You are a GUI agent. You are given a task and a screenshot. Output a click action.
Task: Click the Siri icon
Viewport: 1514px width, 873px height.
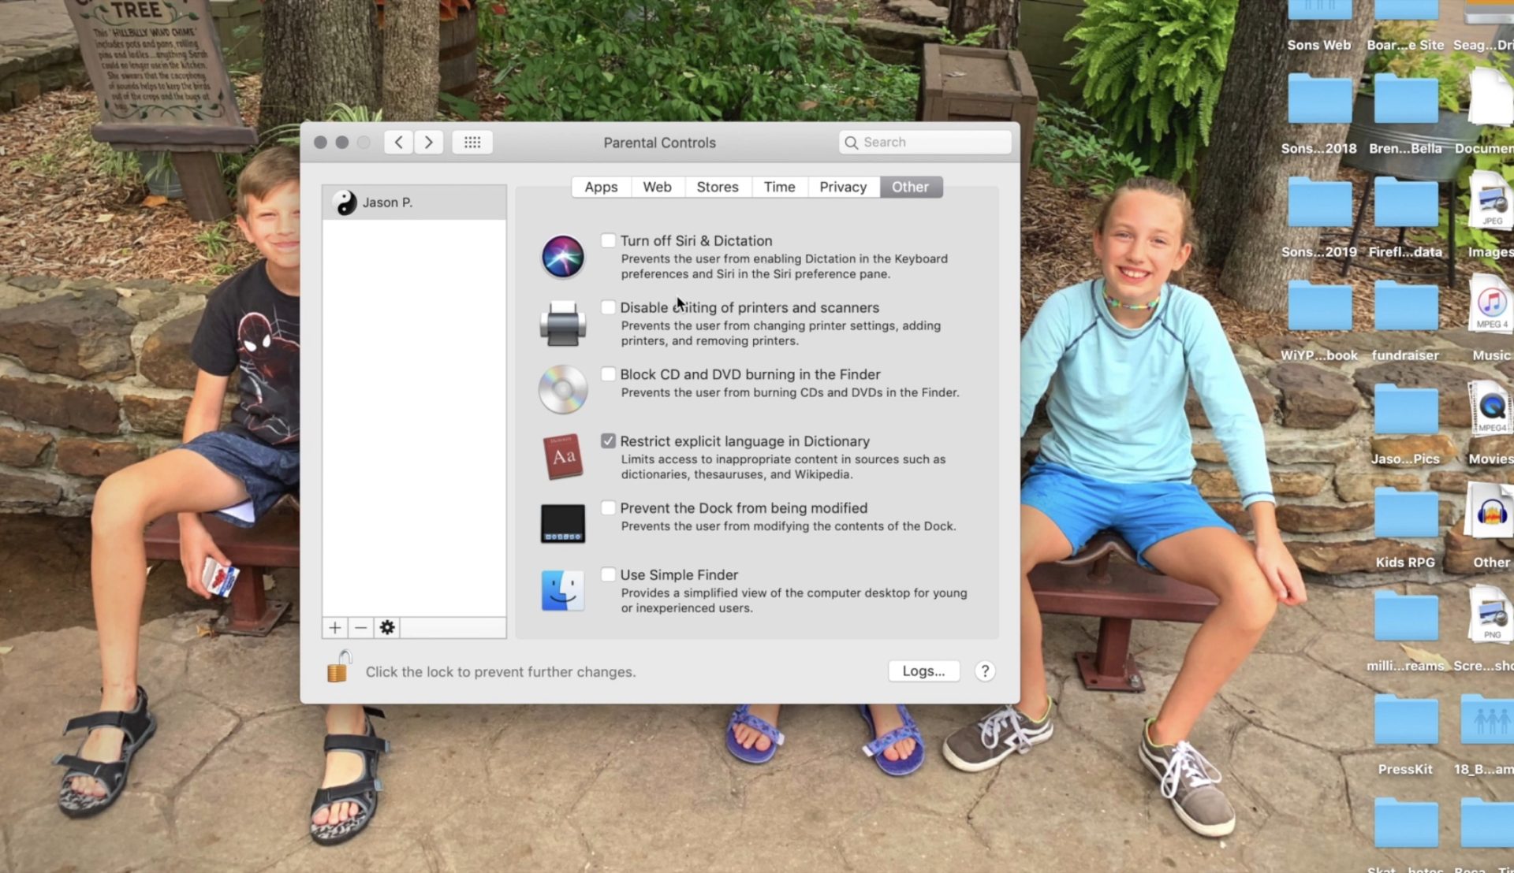tap(562, 257)
